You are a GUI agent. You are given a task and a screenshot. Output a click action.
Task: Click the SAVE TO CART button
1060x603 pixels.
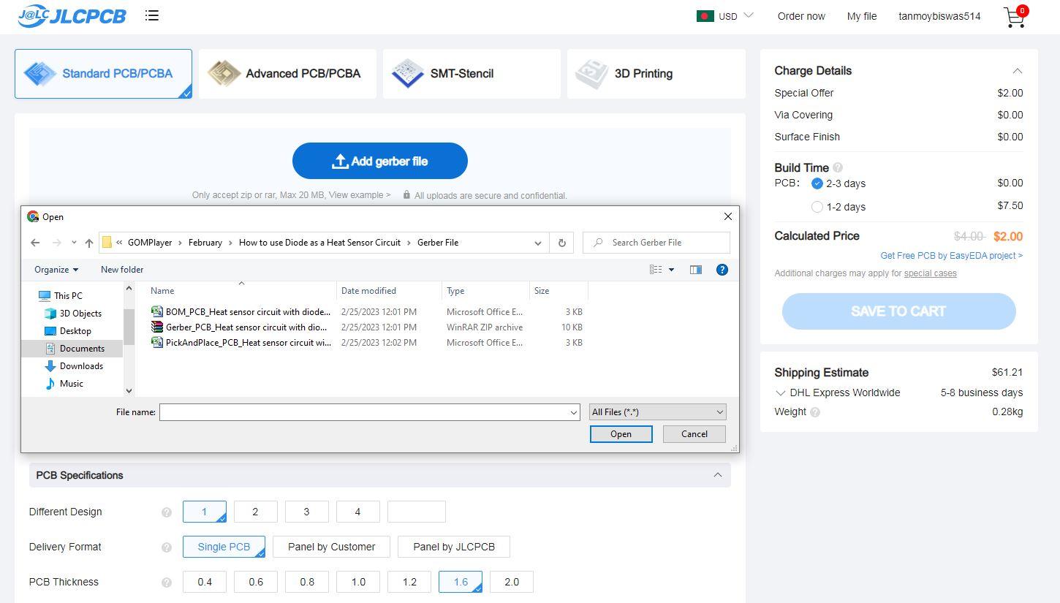tap(898, 311)
